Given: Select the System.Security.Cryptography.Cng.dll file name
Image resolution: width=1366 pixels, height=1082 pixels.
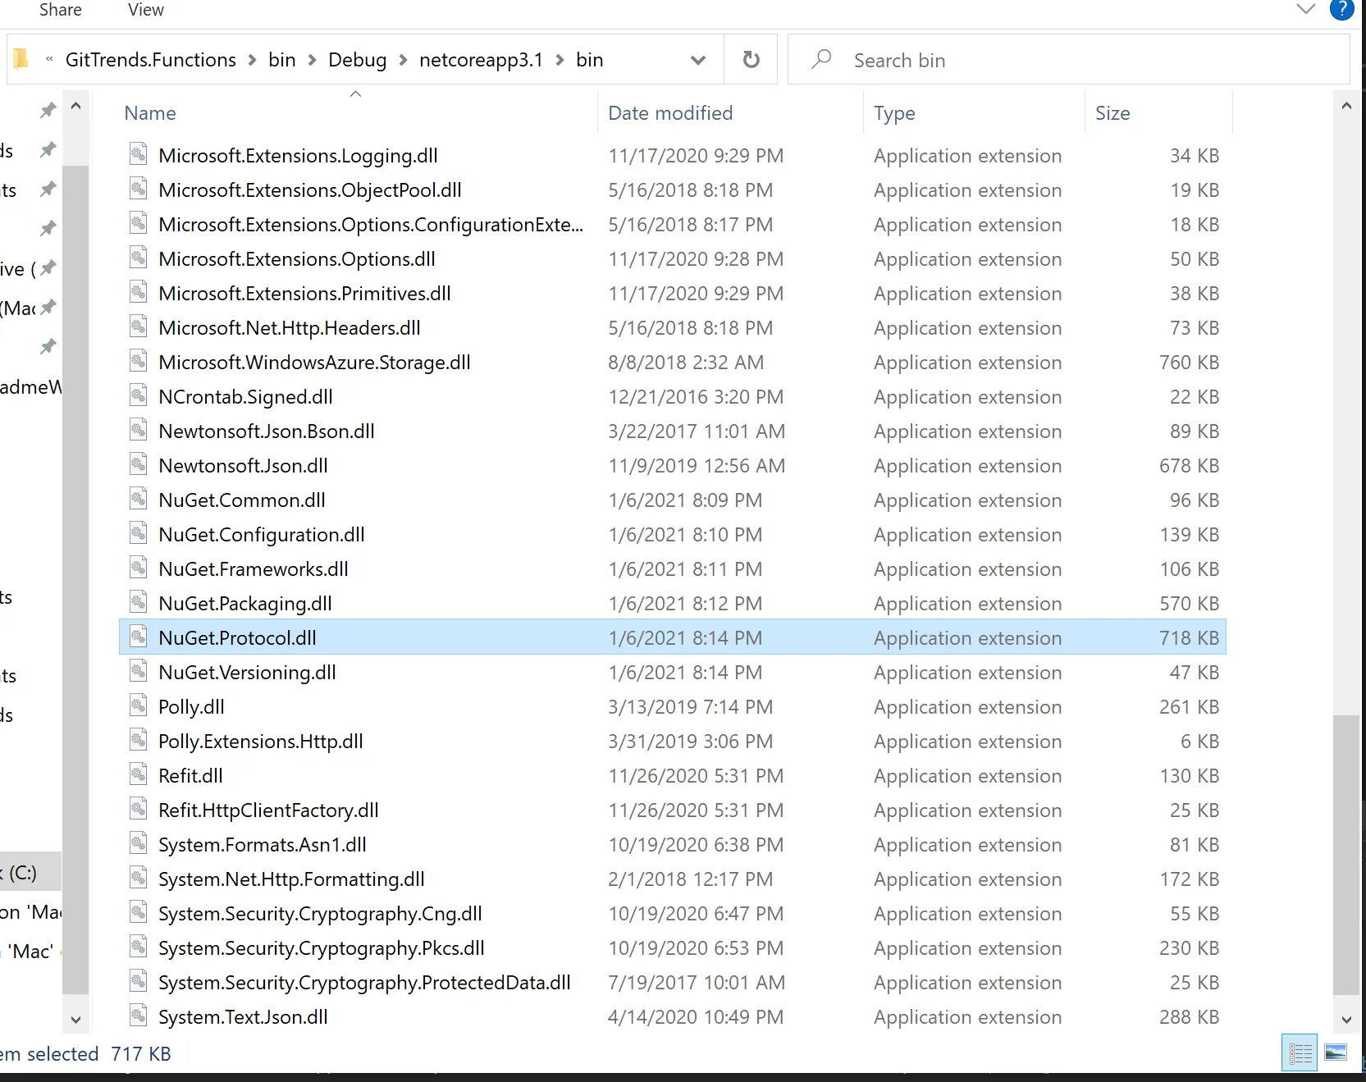Looking at the screenshot, I should click(x=320, y=914).
